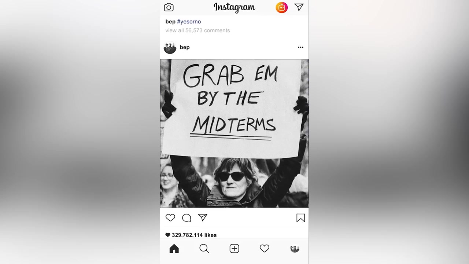Open the profile tab avatar
This screenshot has height=264, width=469.
pyautogui.click(x=295, y=249)
